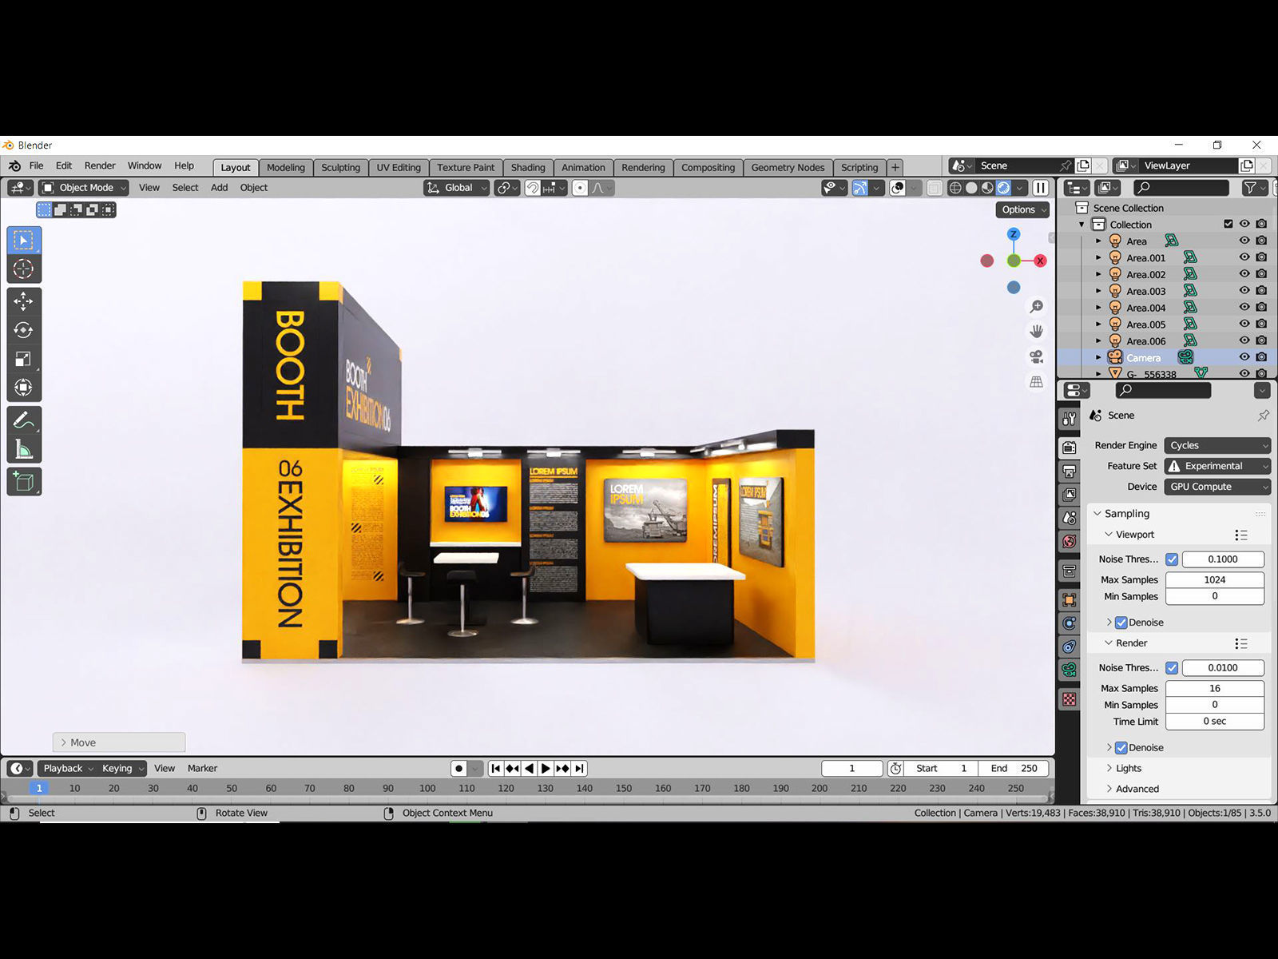Hide the Camera object in viewport
The width and height of the screenshot is (1278, 959).
[1244, 357]
